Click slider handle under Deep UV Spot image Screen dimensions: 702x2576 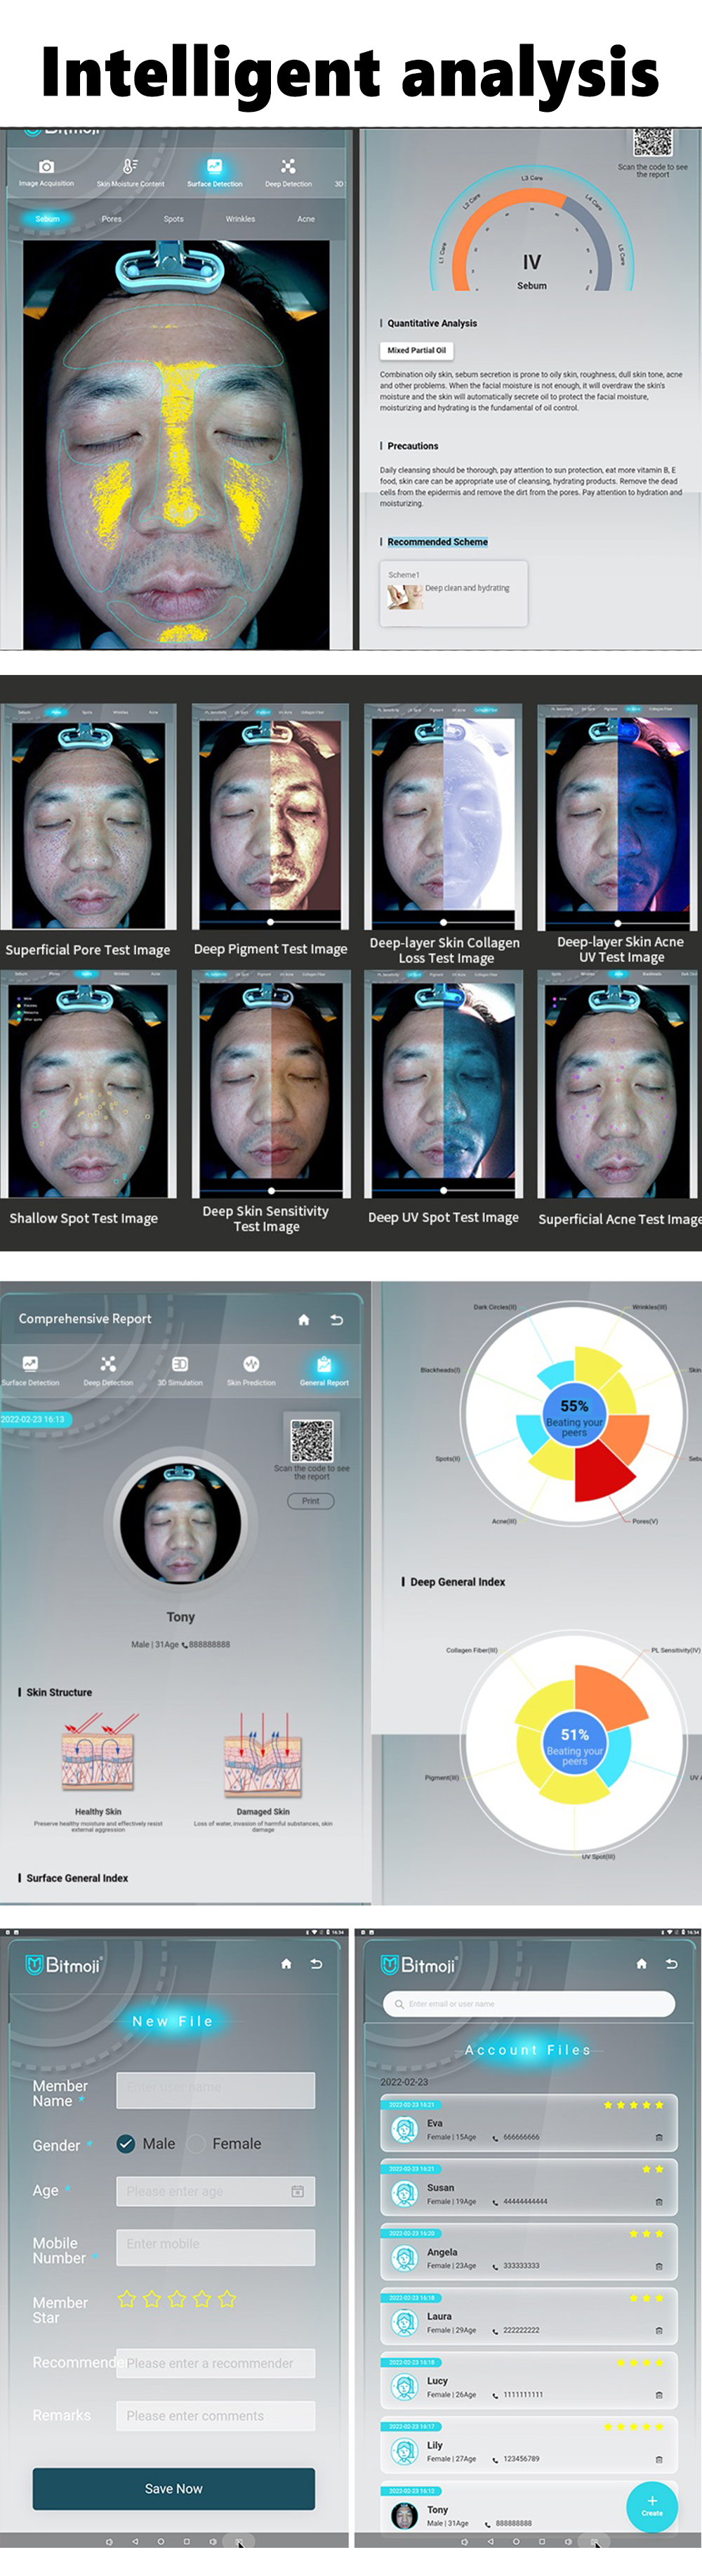(444, 1191)
